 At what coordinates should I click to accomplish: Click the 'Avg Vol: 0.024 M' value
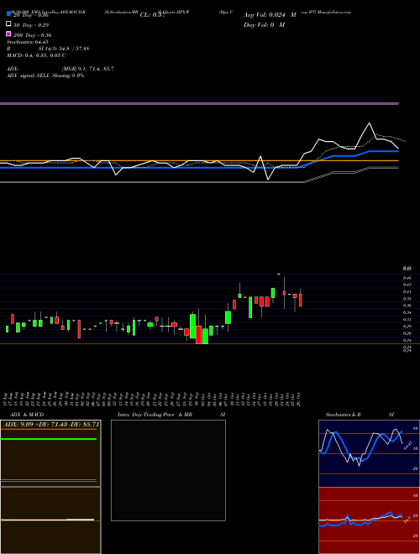click(x=270, y=15)
